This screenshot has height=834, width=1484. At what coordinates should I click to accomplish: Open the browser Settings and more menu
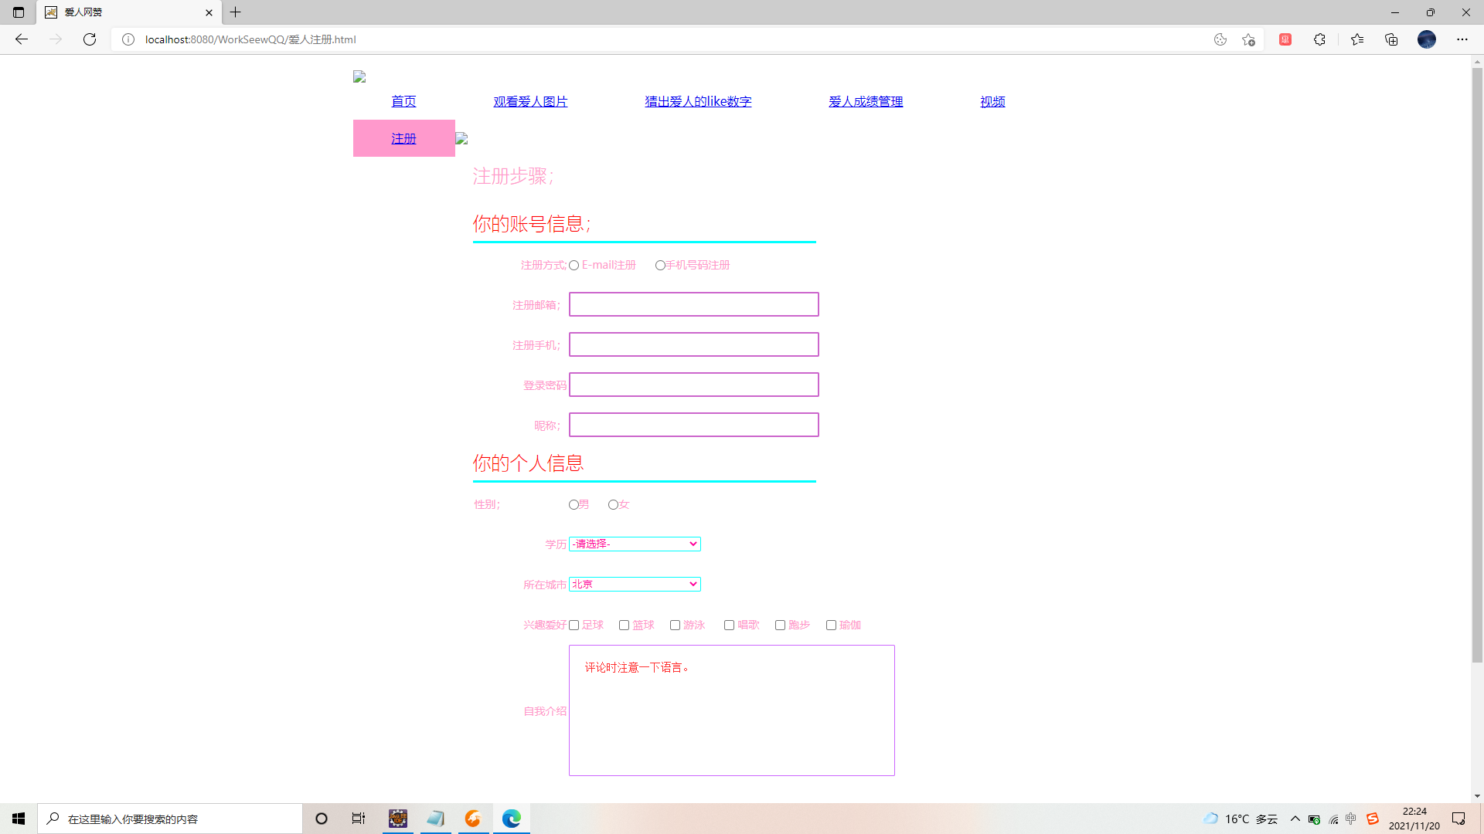(x=1462, y=39)
